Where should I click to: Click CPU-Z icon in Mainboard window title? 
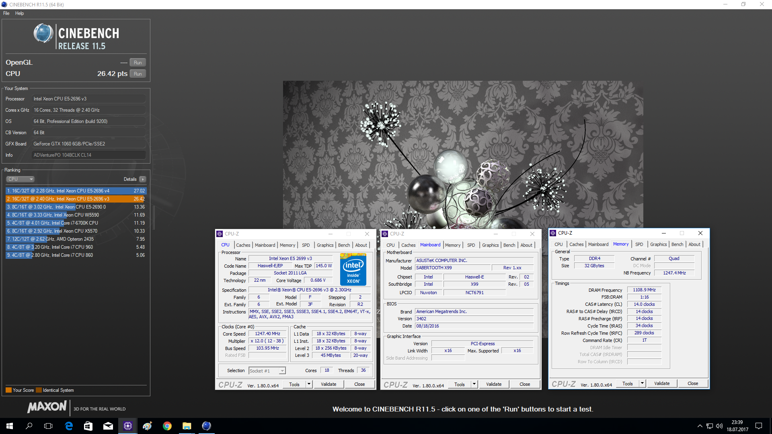(385, 234)
